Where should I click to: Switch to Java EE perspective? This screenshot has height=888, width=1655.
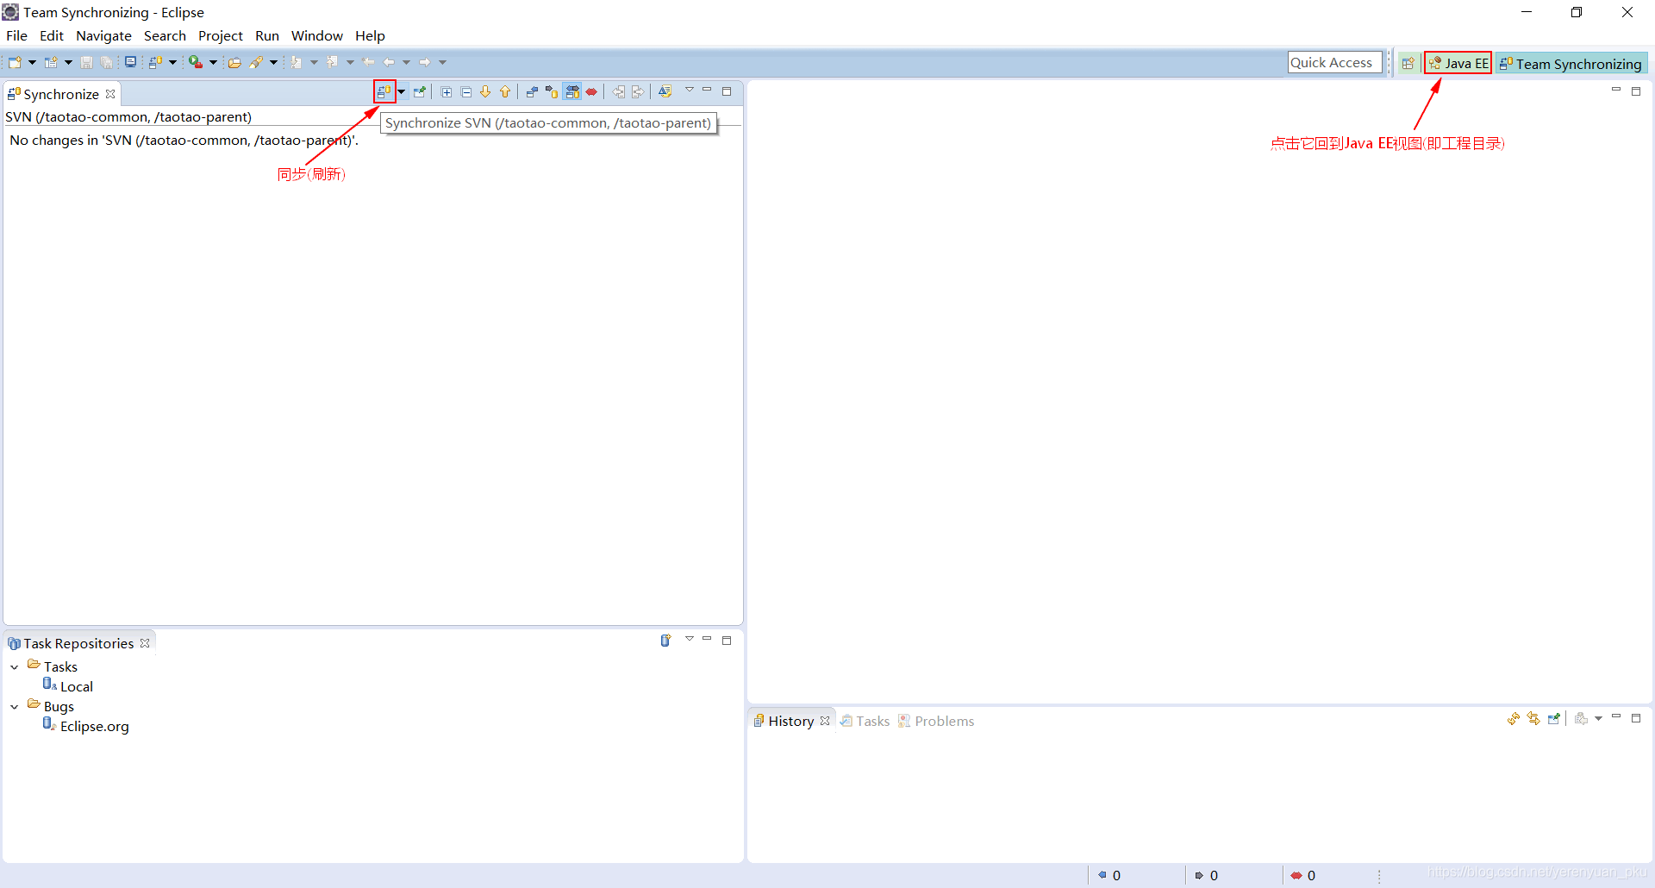pos(1458,63)
